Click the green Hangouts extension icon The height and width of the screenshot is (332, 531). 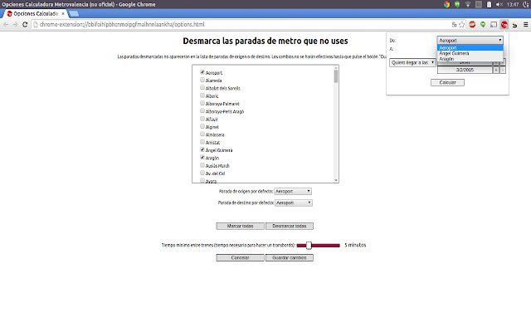pyautogui.click(x=483, y=24)
